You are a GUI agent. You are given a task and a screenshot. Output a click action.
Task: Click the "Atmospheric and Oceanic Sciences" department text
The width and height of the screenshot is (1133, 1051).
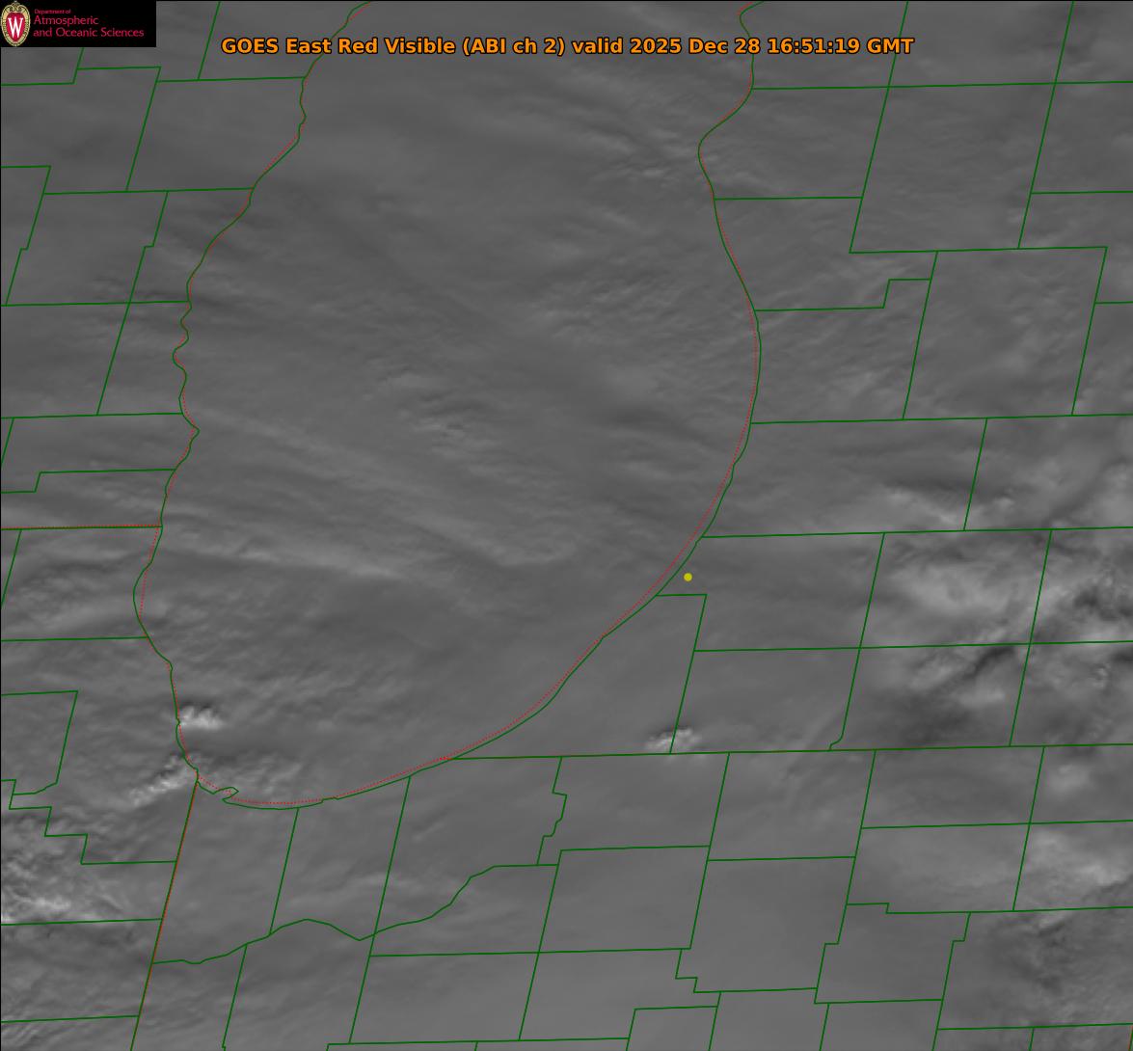tap(88, 27)
